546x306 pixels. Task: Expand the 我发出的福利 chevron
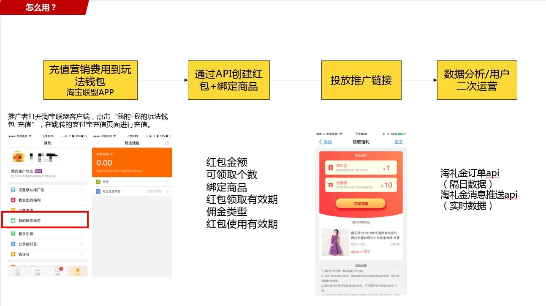81,200
